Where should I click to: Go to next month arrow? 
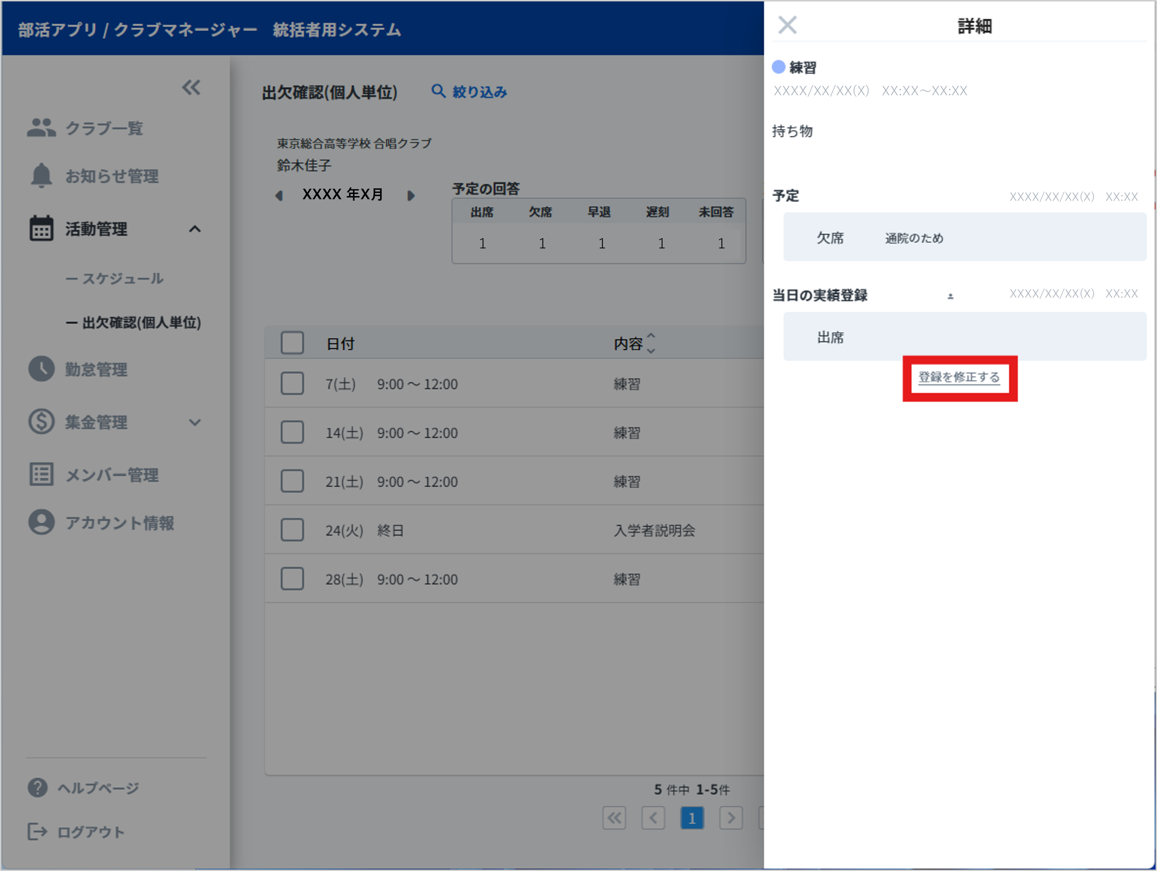(411, 195)
